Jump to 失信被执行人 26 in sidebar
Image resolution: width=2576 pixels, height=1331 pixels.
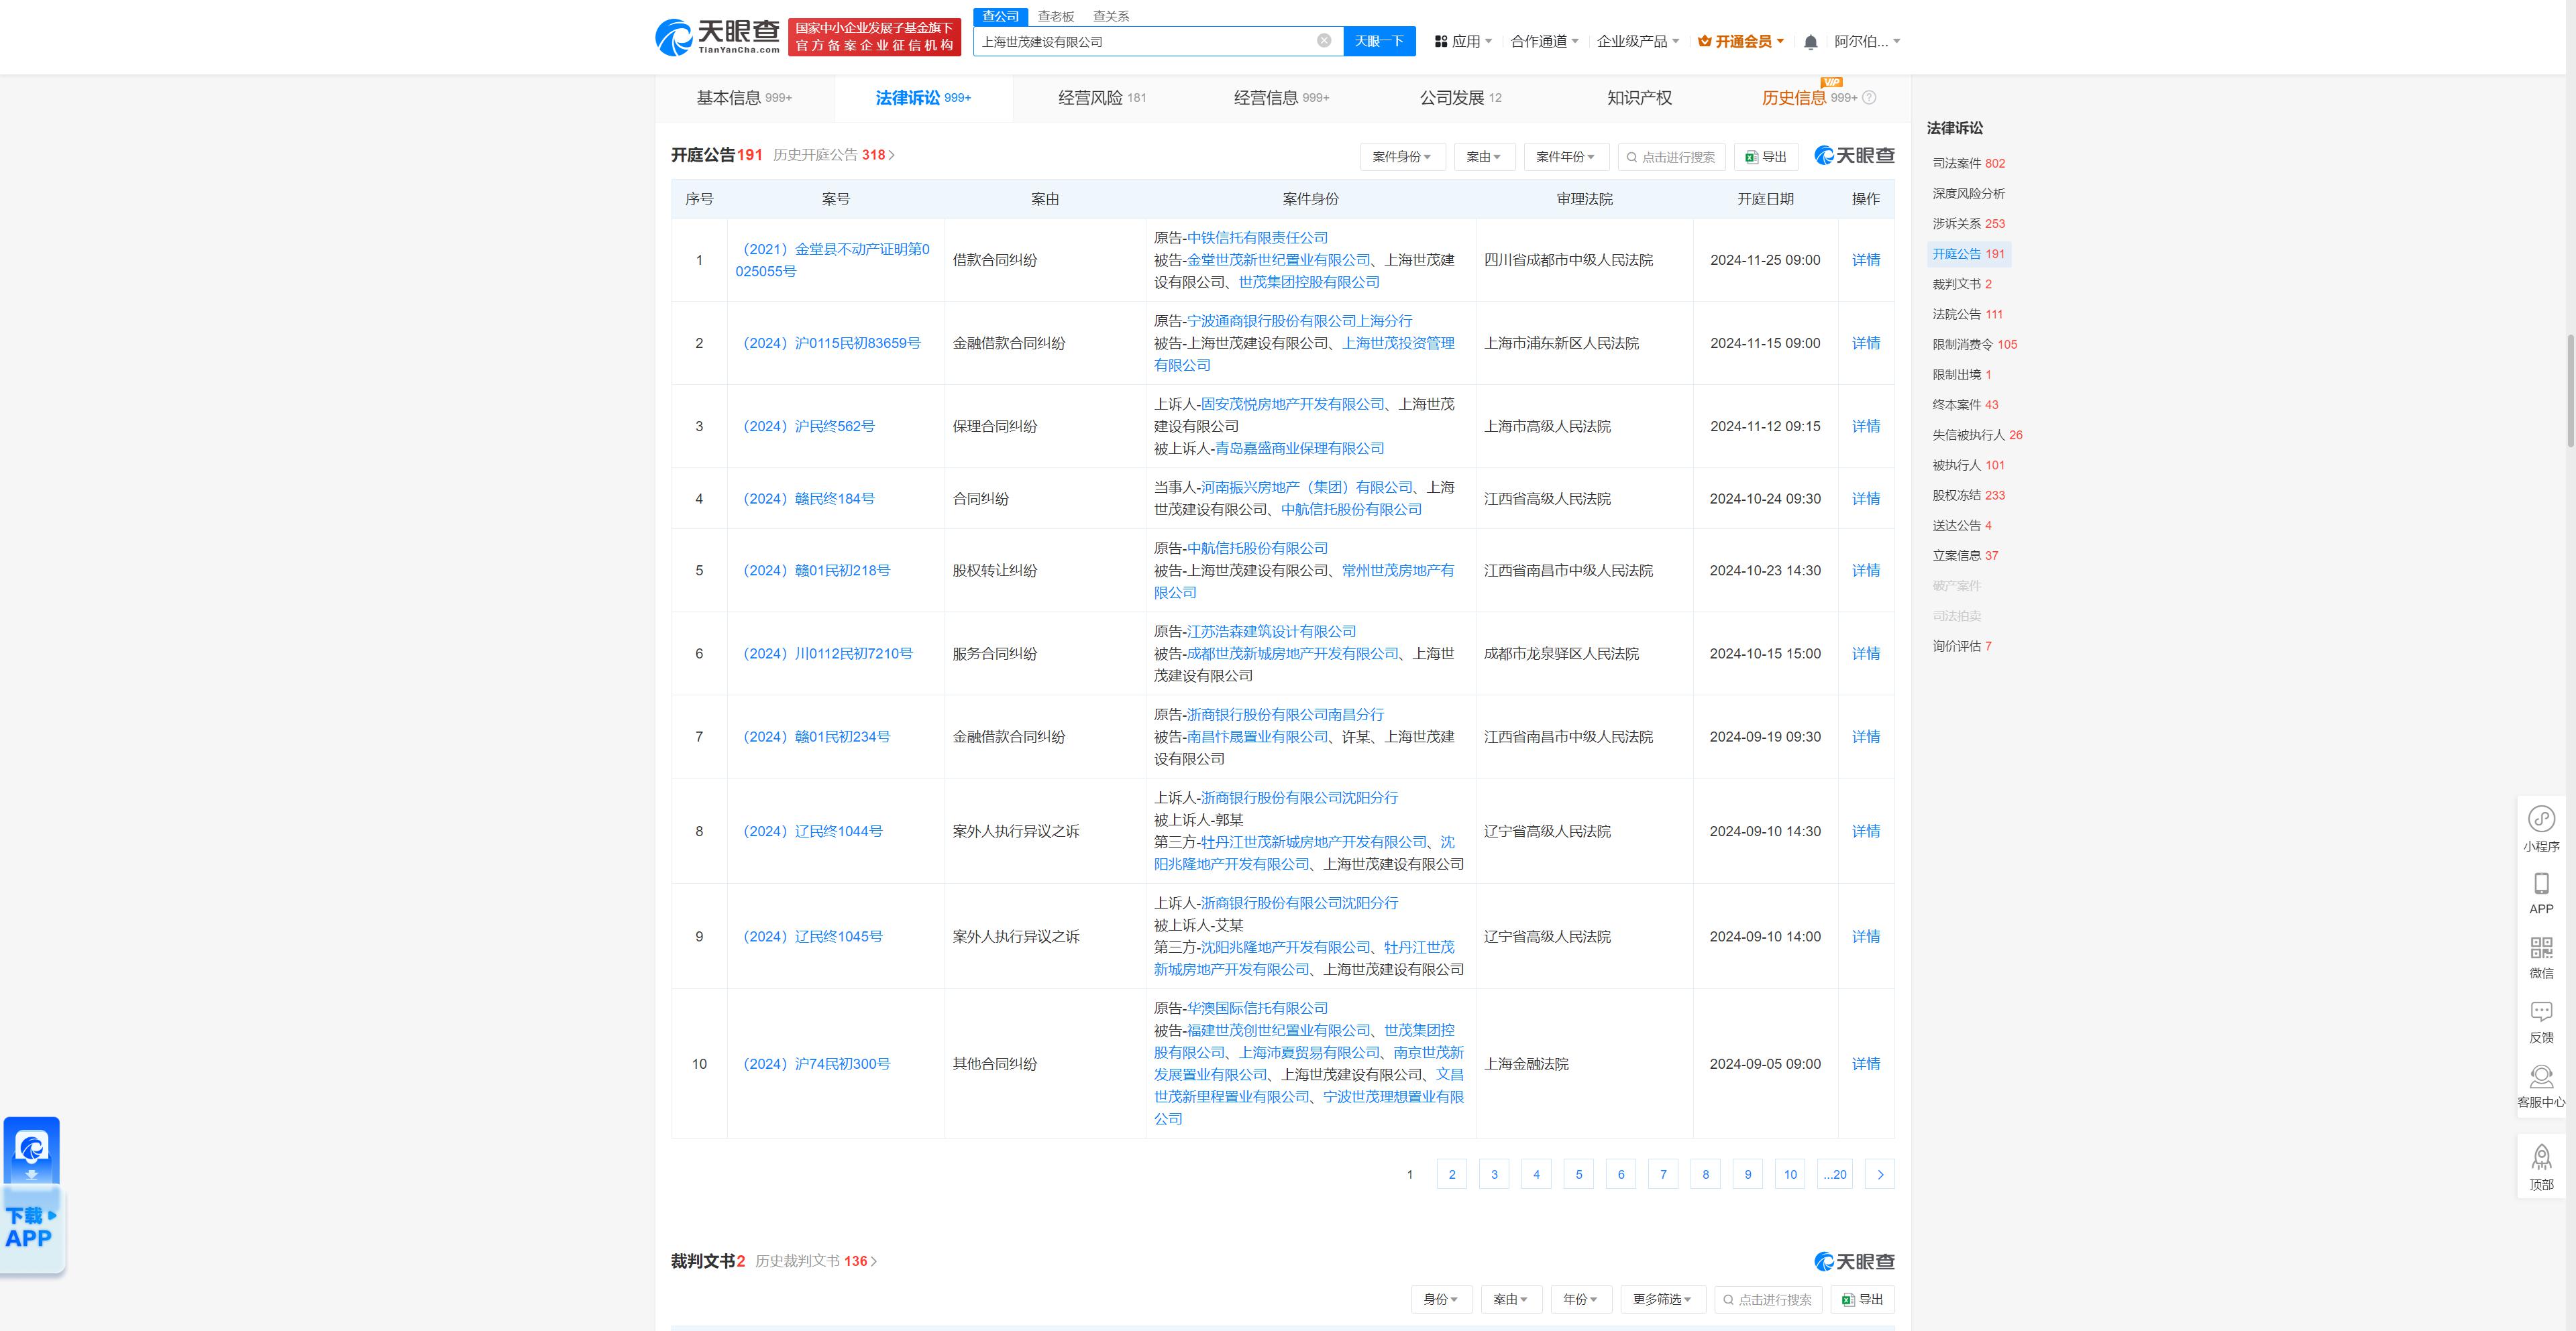point(1977,436)
